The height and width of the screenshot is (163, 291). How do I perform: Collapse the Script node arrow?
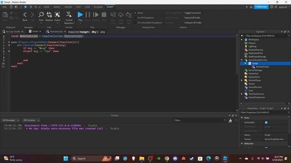tap(246, 63)
